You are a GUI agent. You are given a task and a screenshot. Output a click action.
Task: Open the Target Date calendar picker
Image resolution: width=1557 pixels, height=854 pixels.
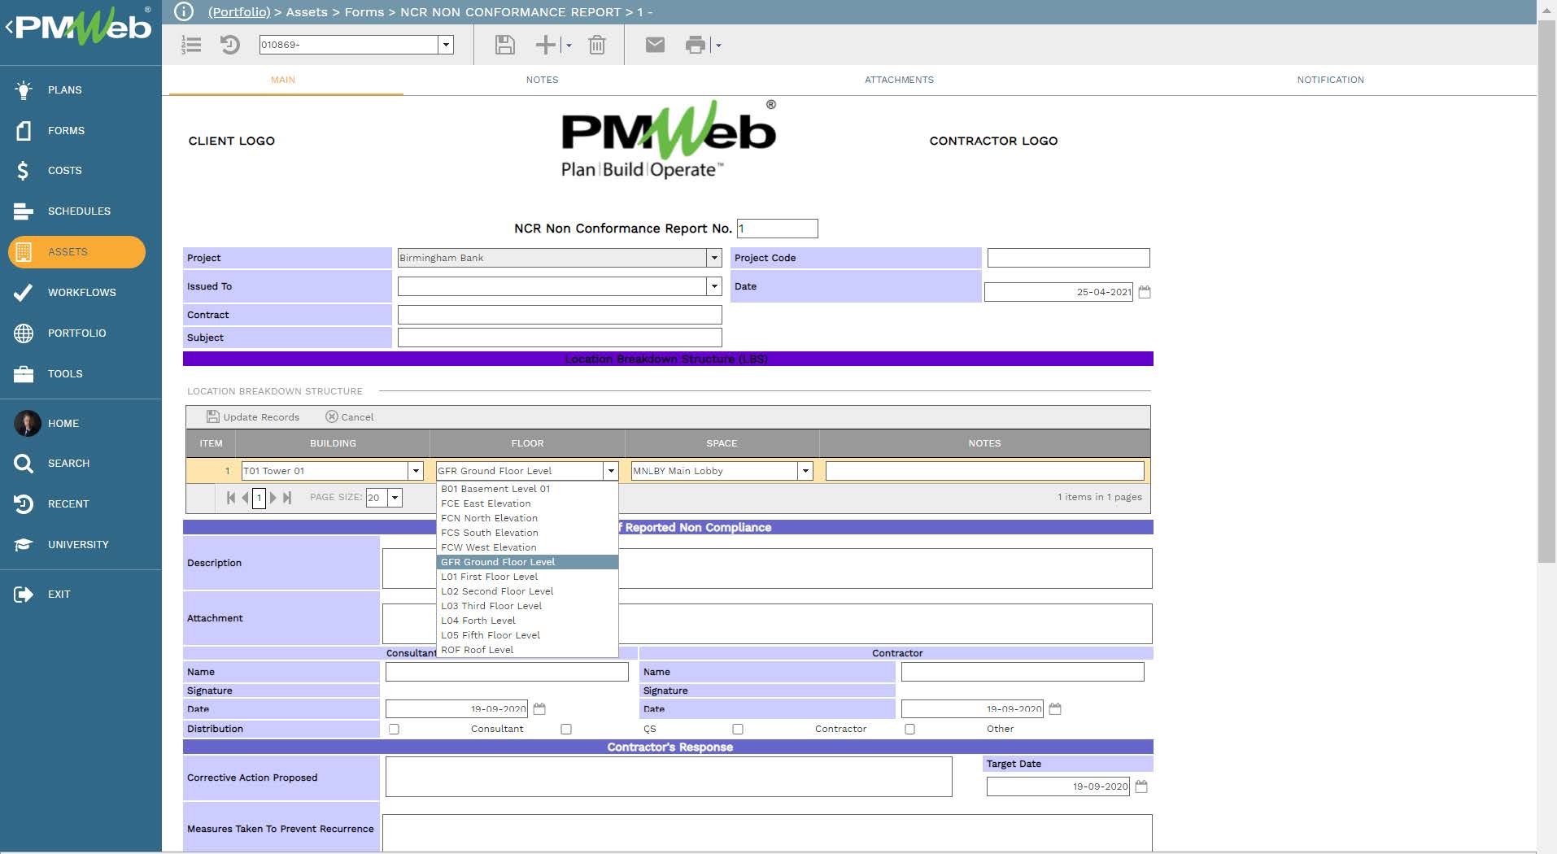[x=1141, y=786]
